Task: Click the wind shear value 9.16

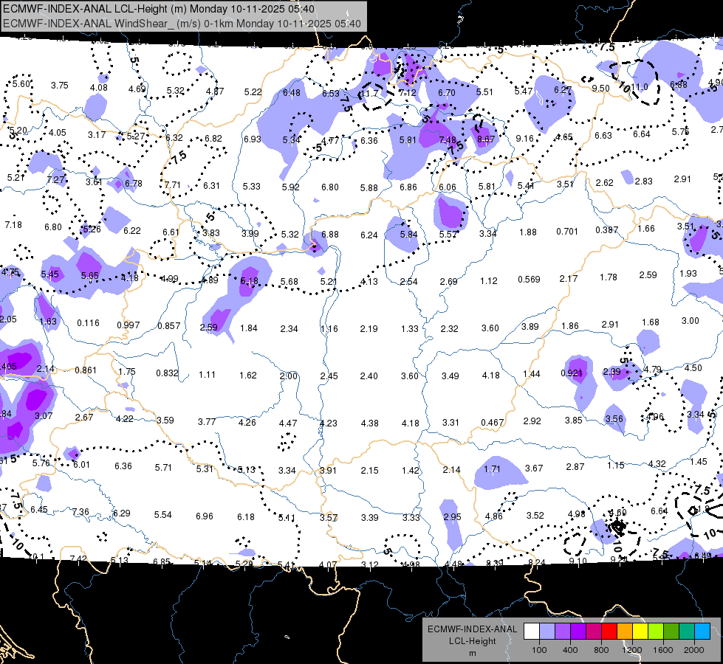Action: click(x=525, y=138)
